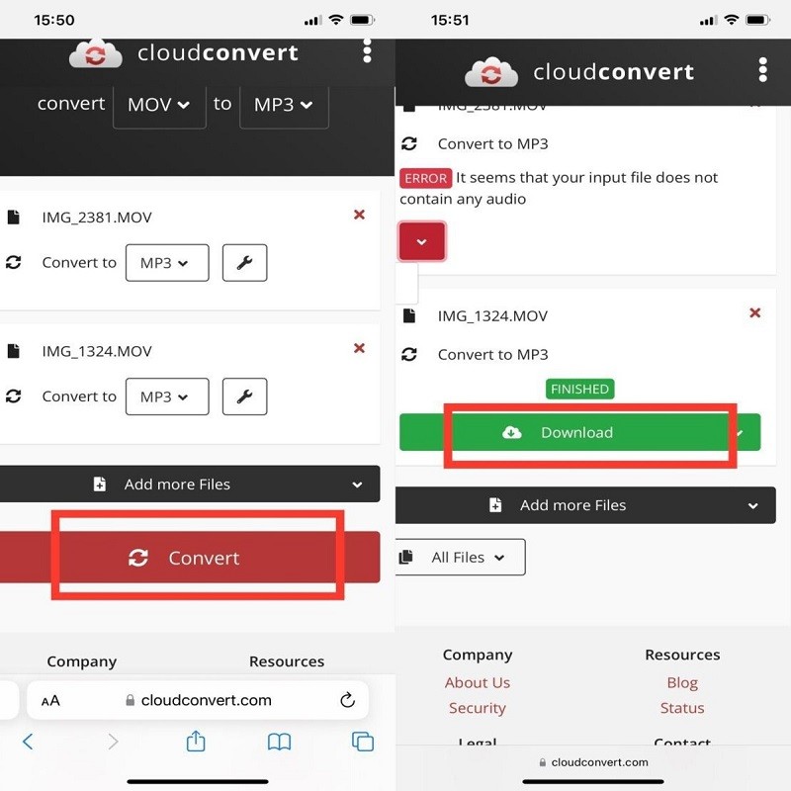This screenshot has height=791, width=791.
Task: Tap the green Download button
Action: pyautogui.click(x=578, y=433)
